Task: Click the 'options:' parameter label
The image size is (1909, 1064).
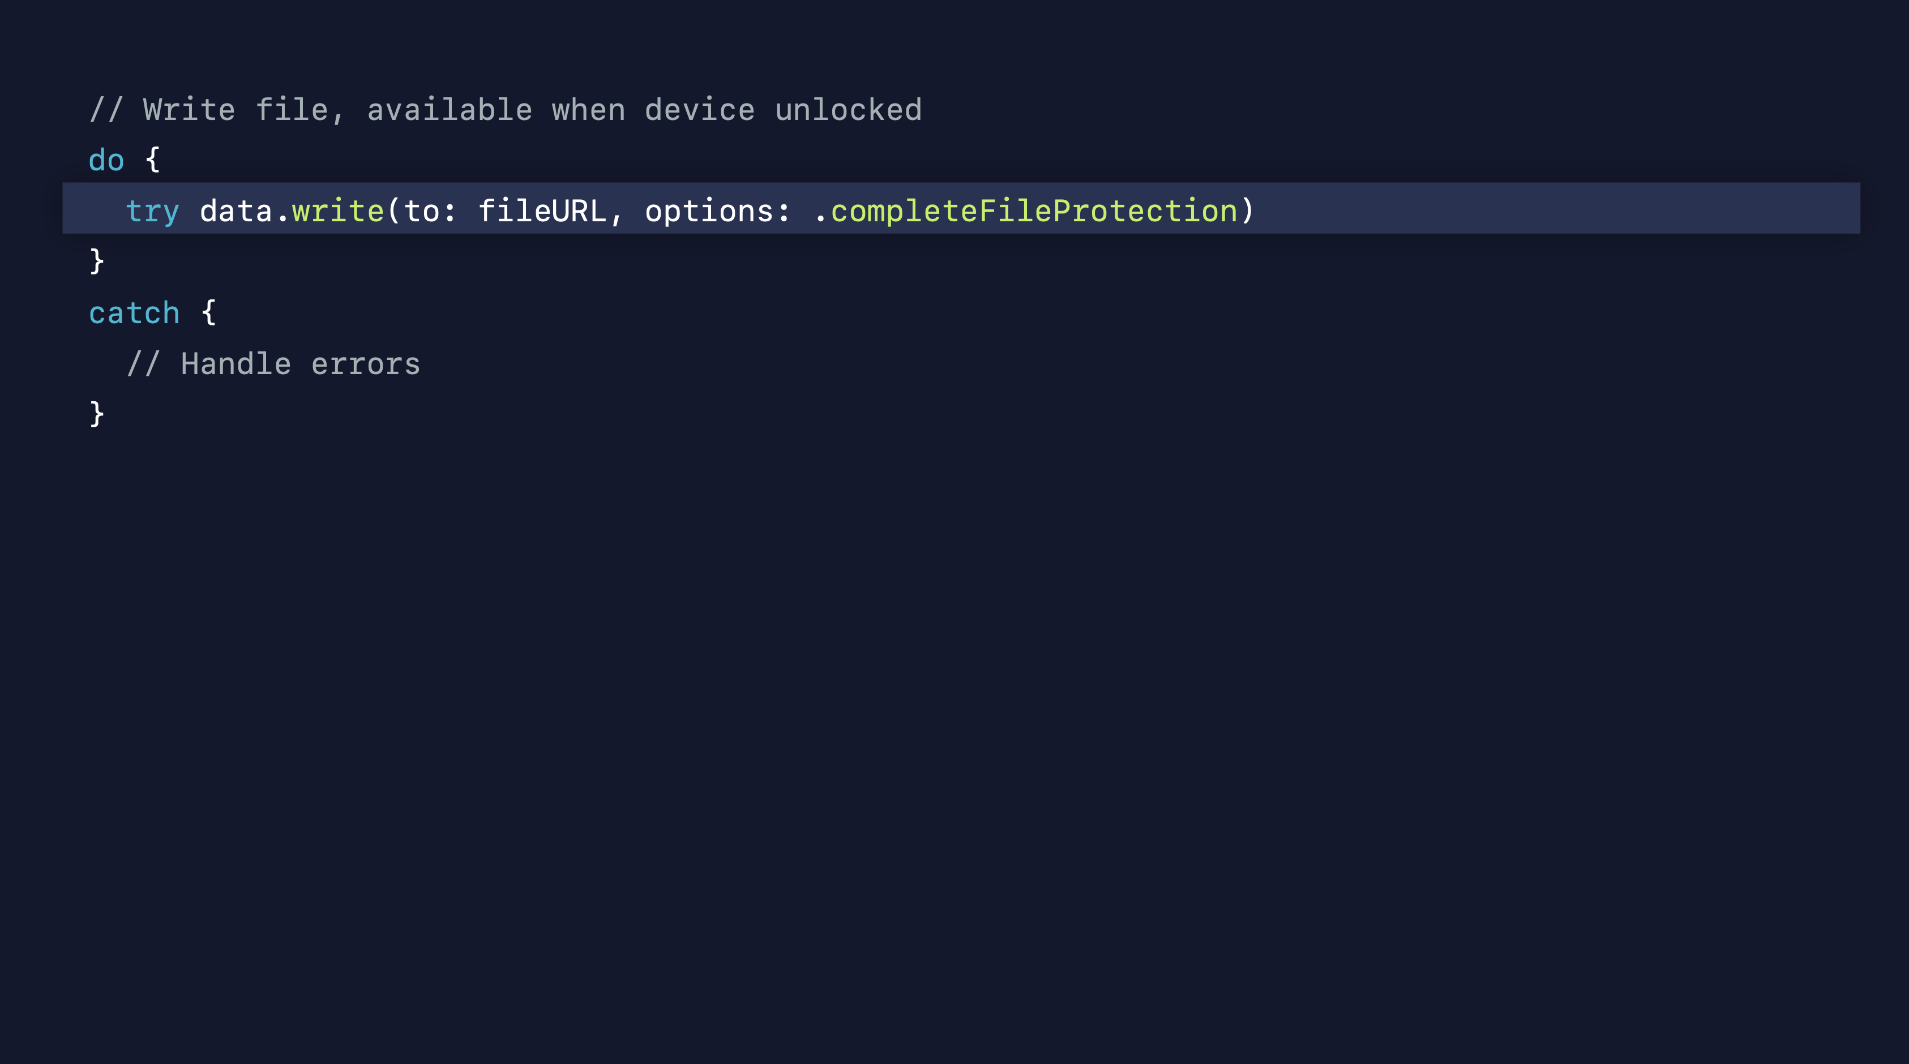Action: point(717,212)
